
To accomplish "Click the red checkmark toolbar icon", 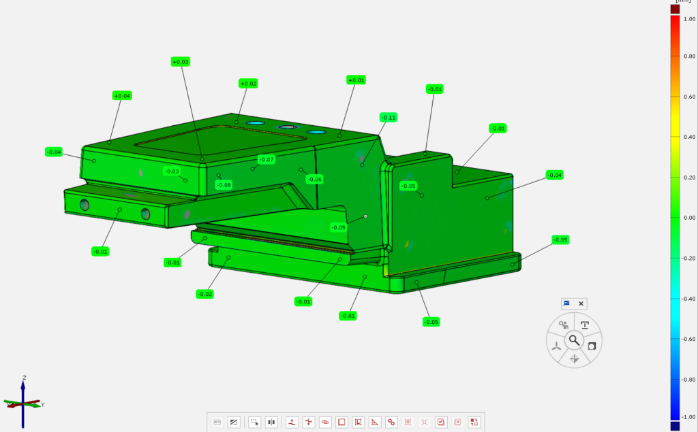I will click(441, 422).
